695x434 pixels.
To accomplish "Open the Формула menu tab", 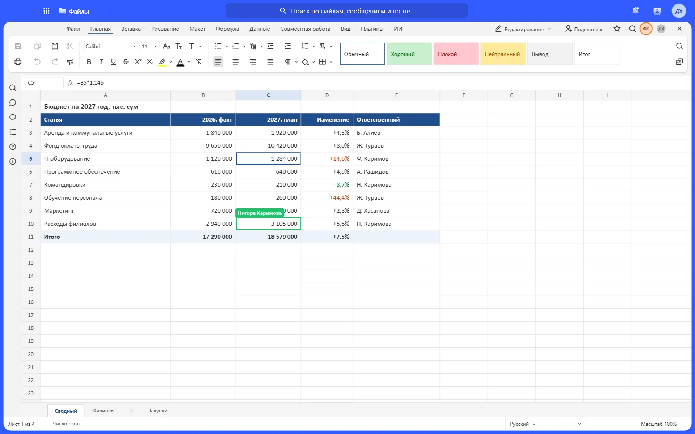I will 227,29.
